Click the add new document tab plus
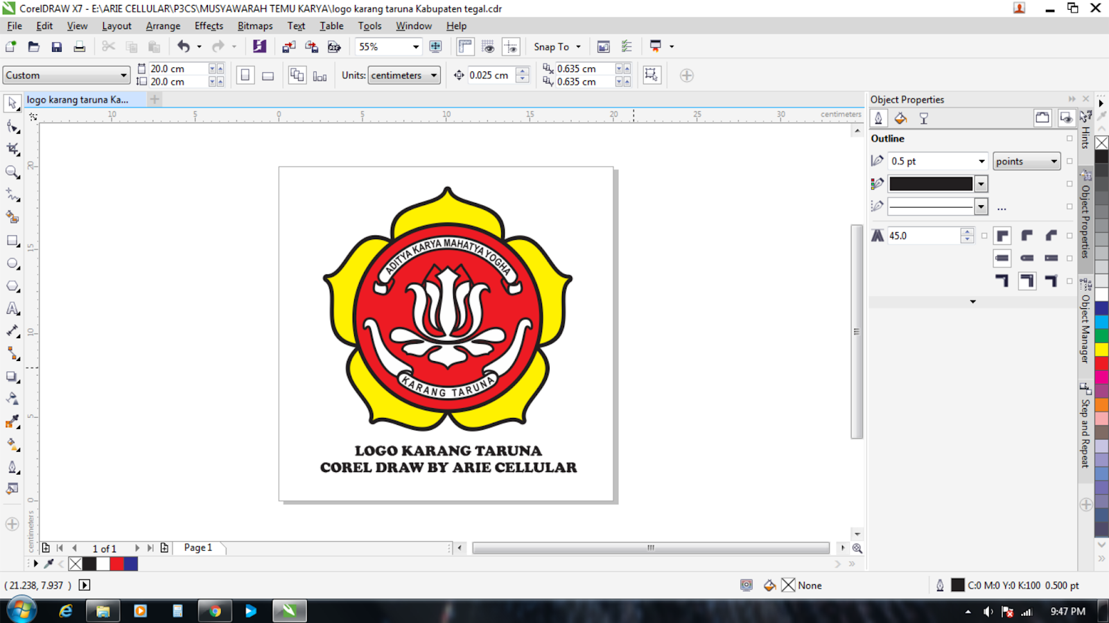The image size is (1109, 623). [155, 99]
